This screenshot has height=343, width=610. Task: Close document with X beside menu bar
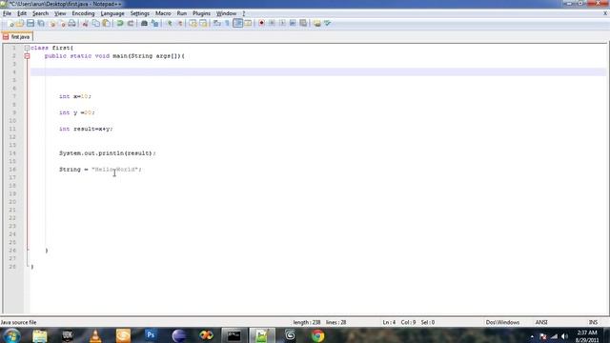click(x=605, y=13)
